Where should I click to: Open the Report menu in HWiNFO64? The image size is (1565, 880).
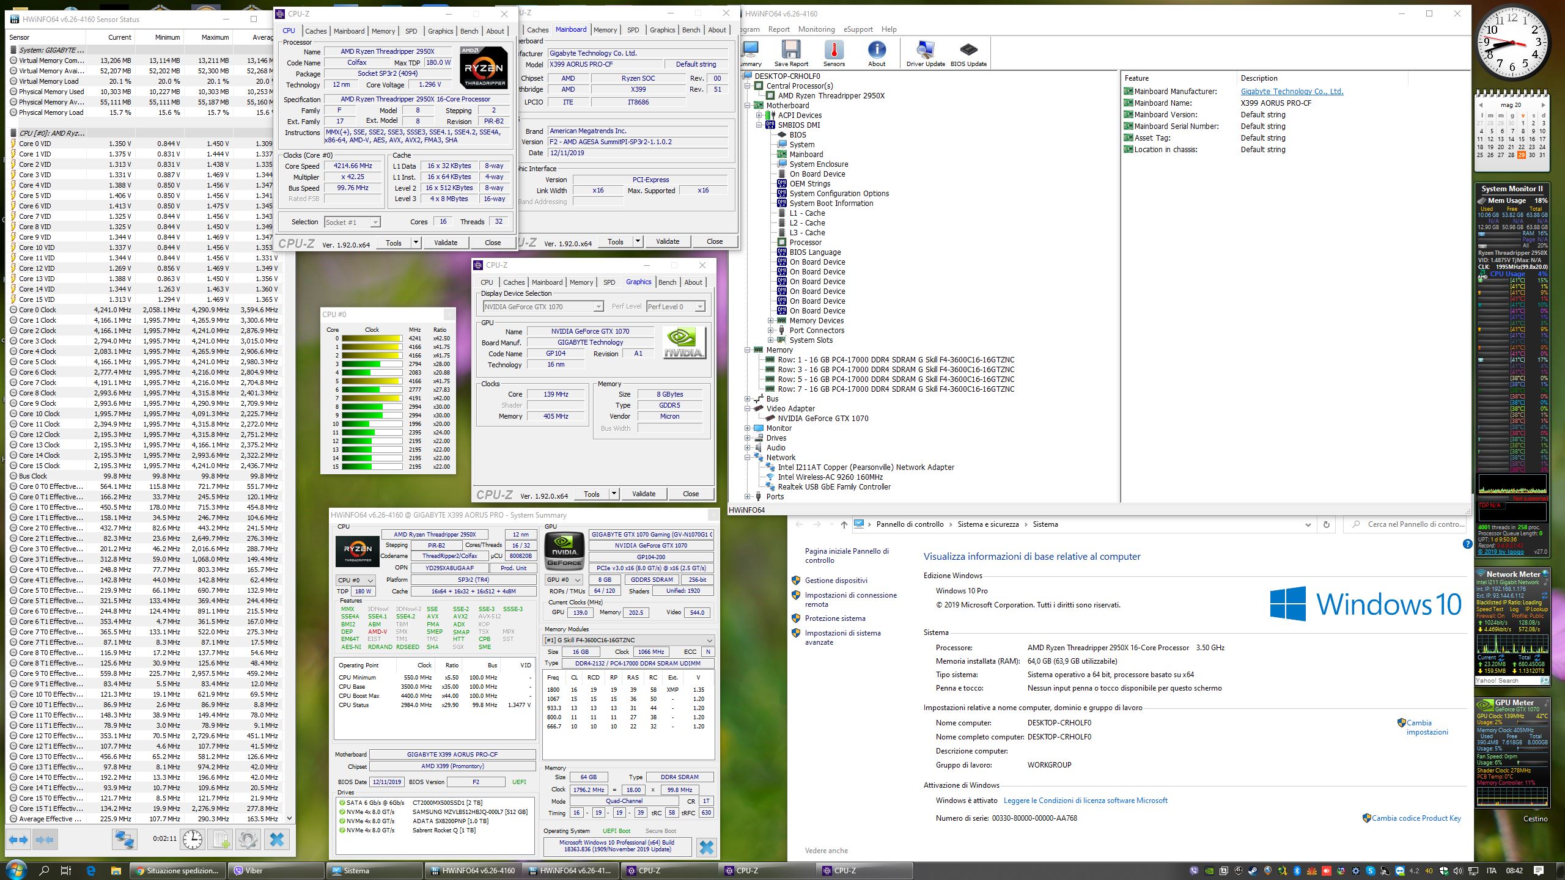point(779,29)
